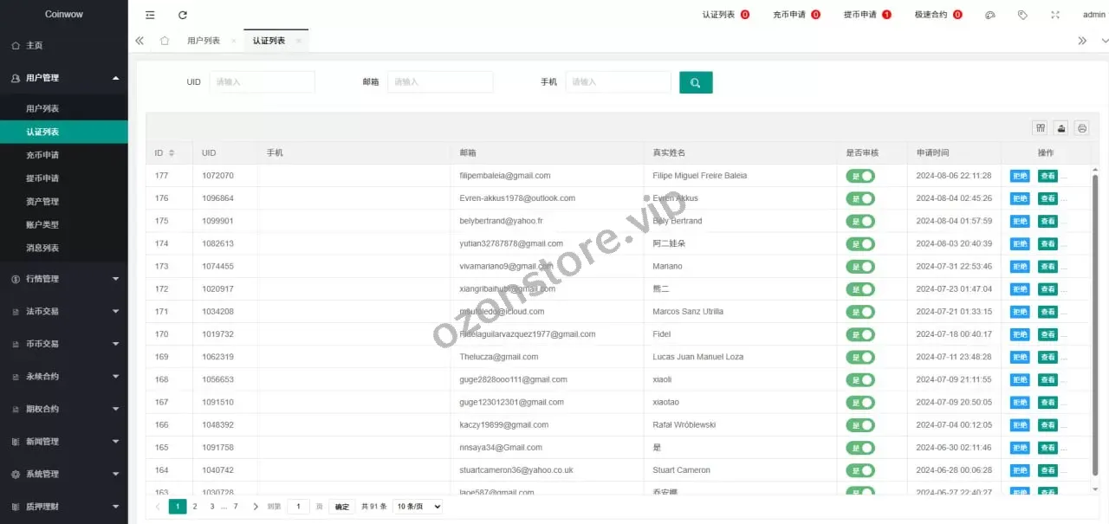Image resolution: width=1109 pixels, height=524 pixels.
Task: Toggle review switch for Marcos Sanz Utrilla
Action: click(860, 312)
